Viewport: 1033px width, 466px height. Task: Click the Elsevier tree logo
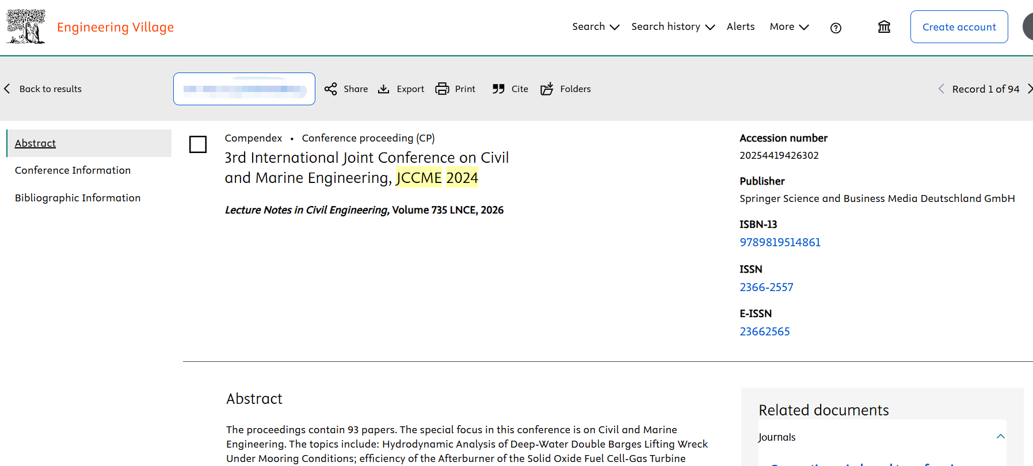point(25,26)
